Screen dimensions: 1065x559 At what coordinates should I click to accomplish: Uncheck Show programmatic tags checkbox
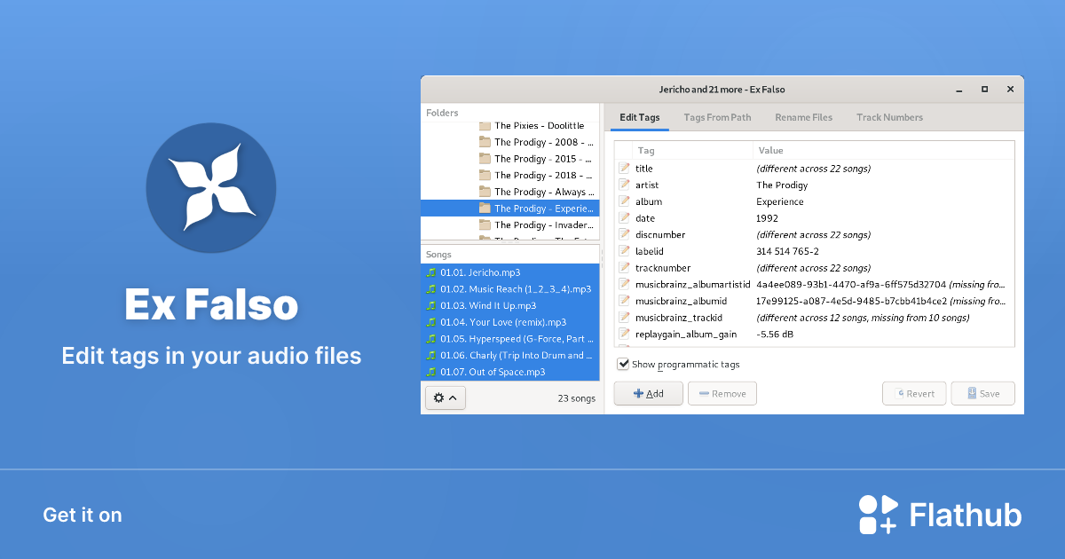click(623, 364)
